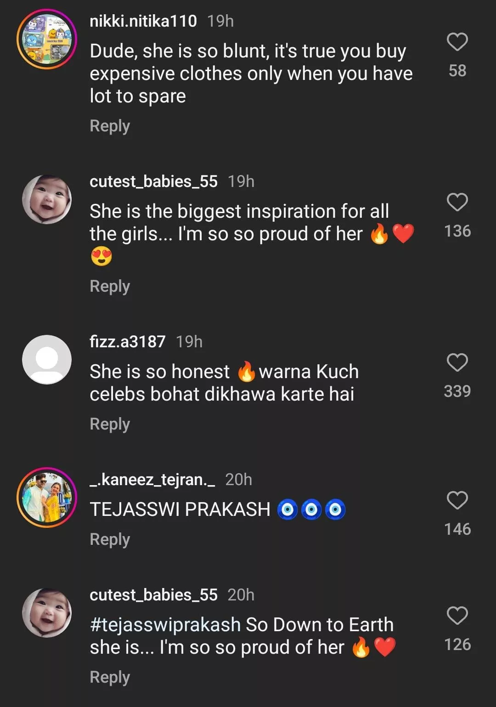Reply to the 'So Down to Earth' comment
Screen dimensions: 496x707
[110, 677]
